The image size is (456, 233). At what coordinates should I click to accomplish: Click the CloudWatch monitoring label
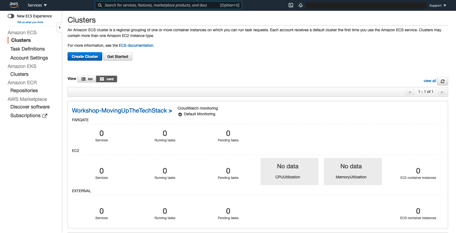198,108
